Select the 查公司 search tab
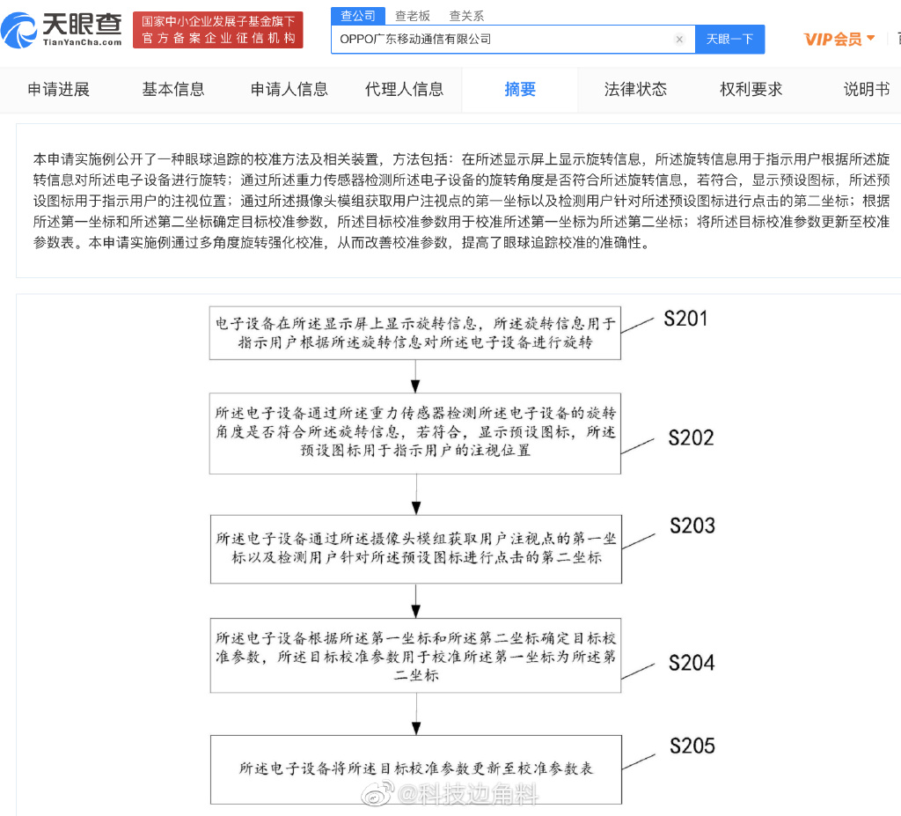This screenshot has width=901, height=816. coord(357,16)
